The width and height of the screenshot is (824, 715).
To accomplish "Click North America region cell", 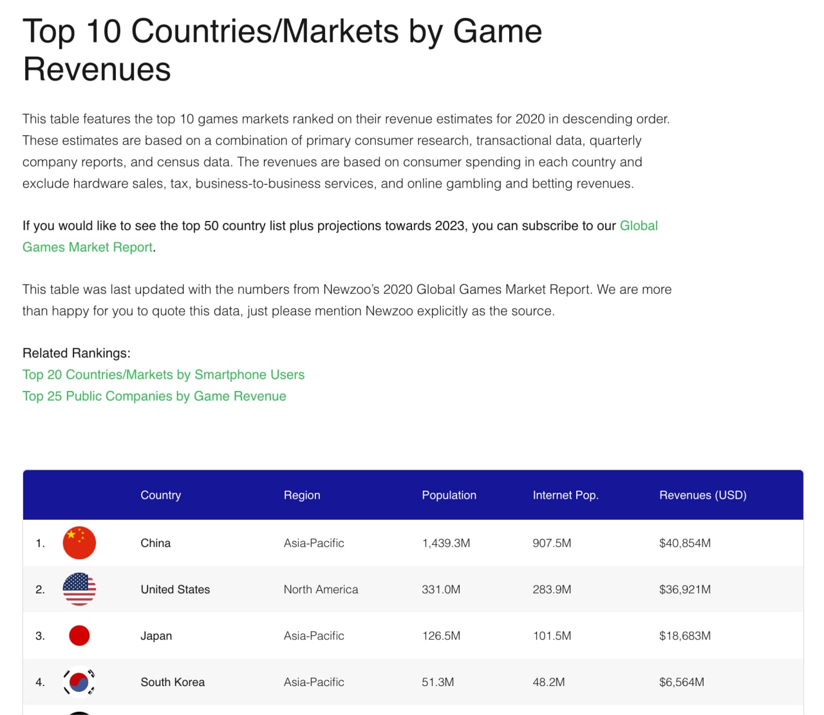I will coord(321,589).
